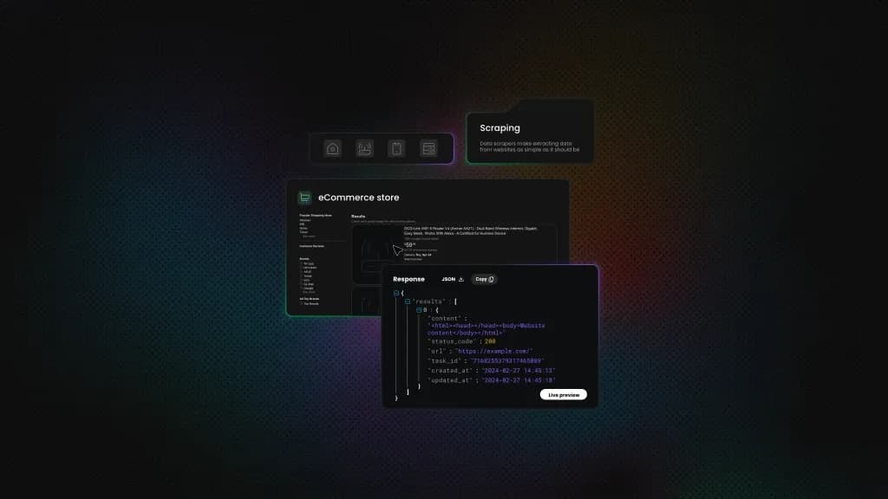Check the first checkbox under the Brands heading
888x499 pixels.
pos(301,263)
